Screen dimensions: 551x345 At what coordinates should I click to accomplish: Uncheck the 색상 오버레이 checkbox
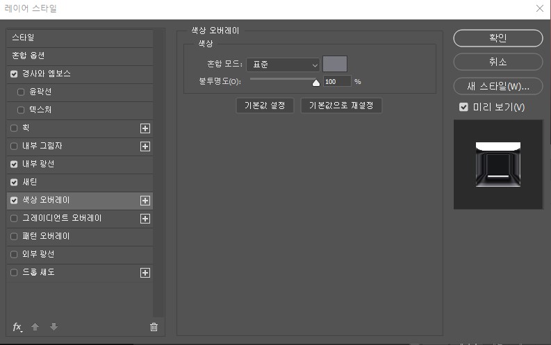[14, 201]
